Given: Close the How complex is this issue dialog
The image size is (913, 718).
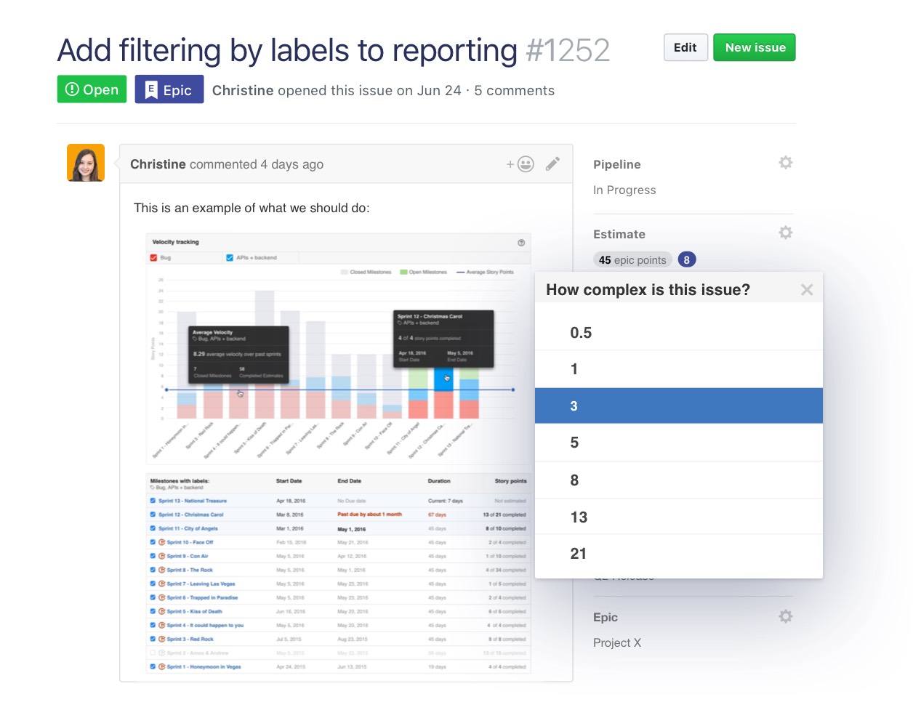Looking at the screenshot, I should (807, 289).
